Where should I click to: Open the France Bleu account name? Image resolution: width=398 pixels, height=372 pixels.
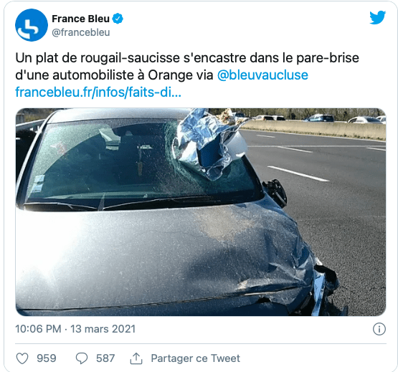pyautogui.click(x=80, y=19)
